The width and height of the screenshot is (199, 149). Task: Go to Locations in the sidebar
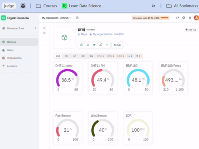[12, 66]
